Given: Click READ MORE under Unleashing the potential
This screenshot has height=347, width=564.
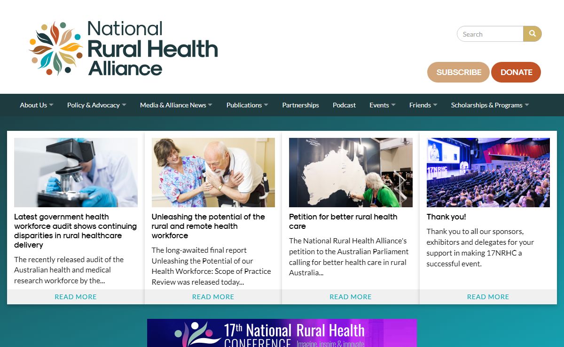Looking at the screenshot, I should 213,297.
